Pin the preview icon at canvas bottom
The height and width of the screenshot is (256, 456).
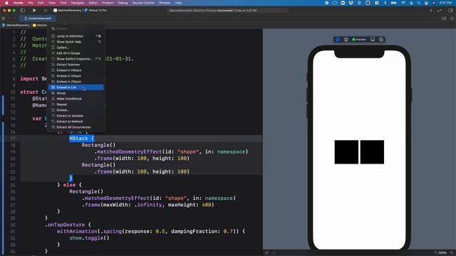(266, 253)
